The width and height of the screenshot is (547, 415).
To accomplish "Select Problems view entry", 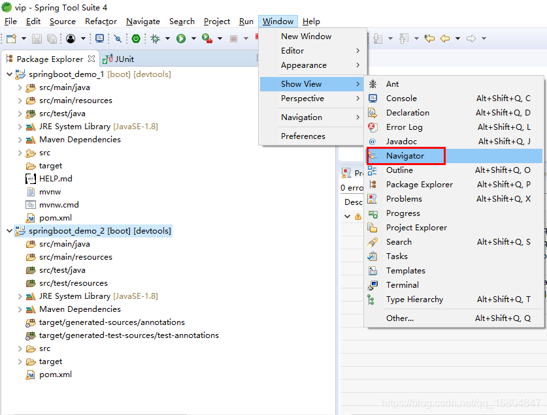I will 453,198.
